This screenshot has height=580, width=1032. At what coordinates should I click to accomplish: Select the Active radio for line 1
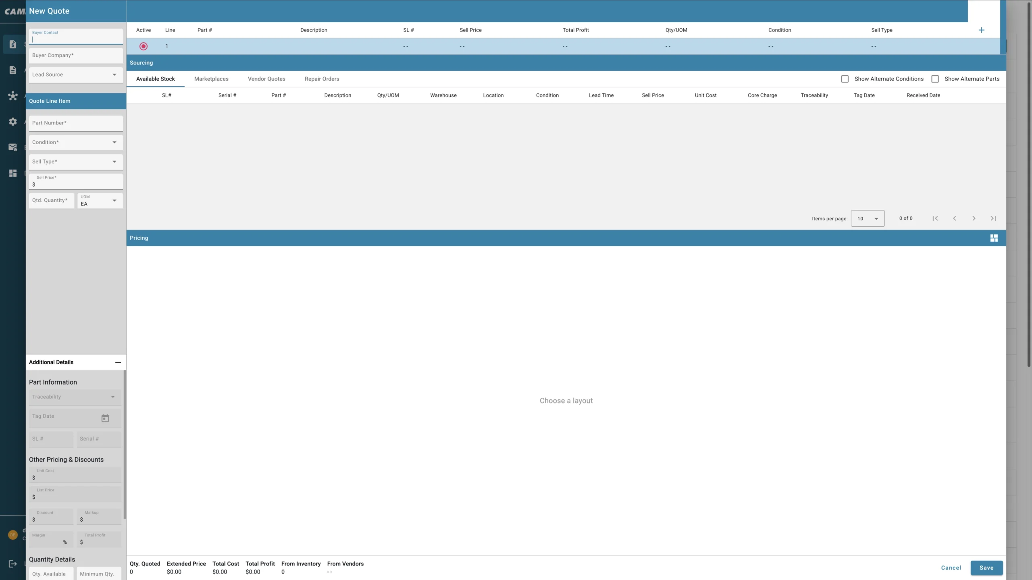click(144, 46)
